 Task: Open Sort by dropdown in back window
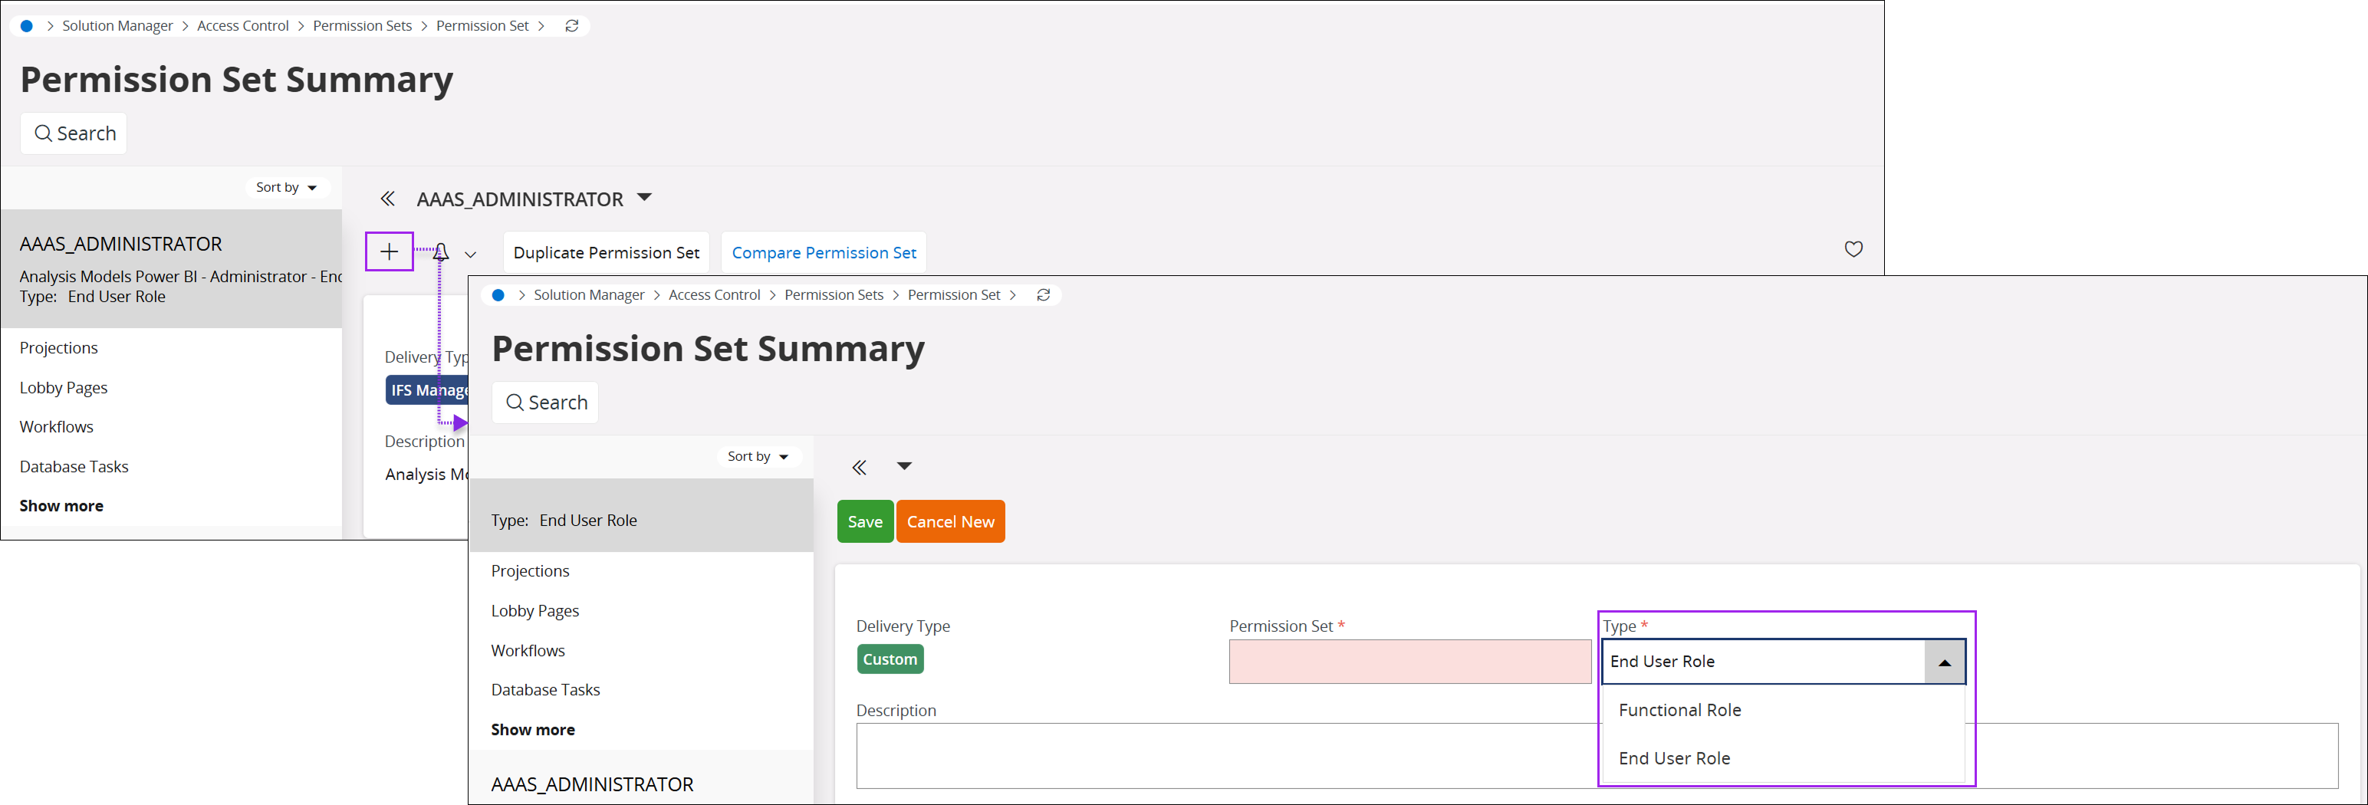tap(287, 188)
